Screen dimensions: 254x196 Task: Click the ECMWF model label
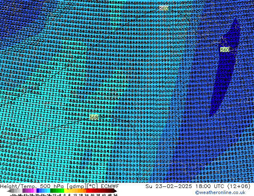(110, 186)
